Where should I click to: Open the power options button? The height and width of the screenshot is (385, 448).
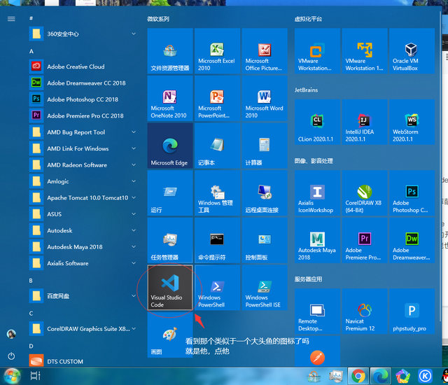tap(11, 356)
